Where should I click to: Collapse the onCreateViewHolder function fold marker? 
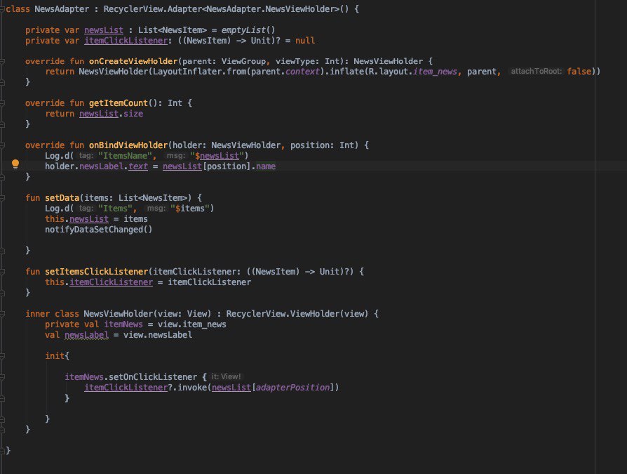click(x=2, y=61)
